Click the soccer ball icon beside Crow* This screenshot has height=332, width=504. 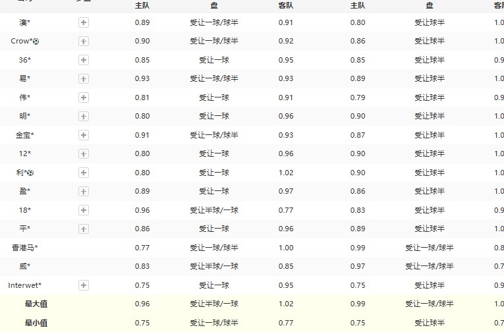[36, 41]
